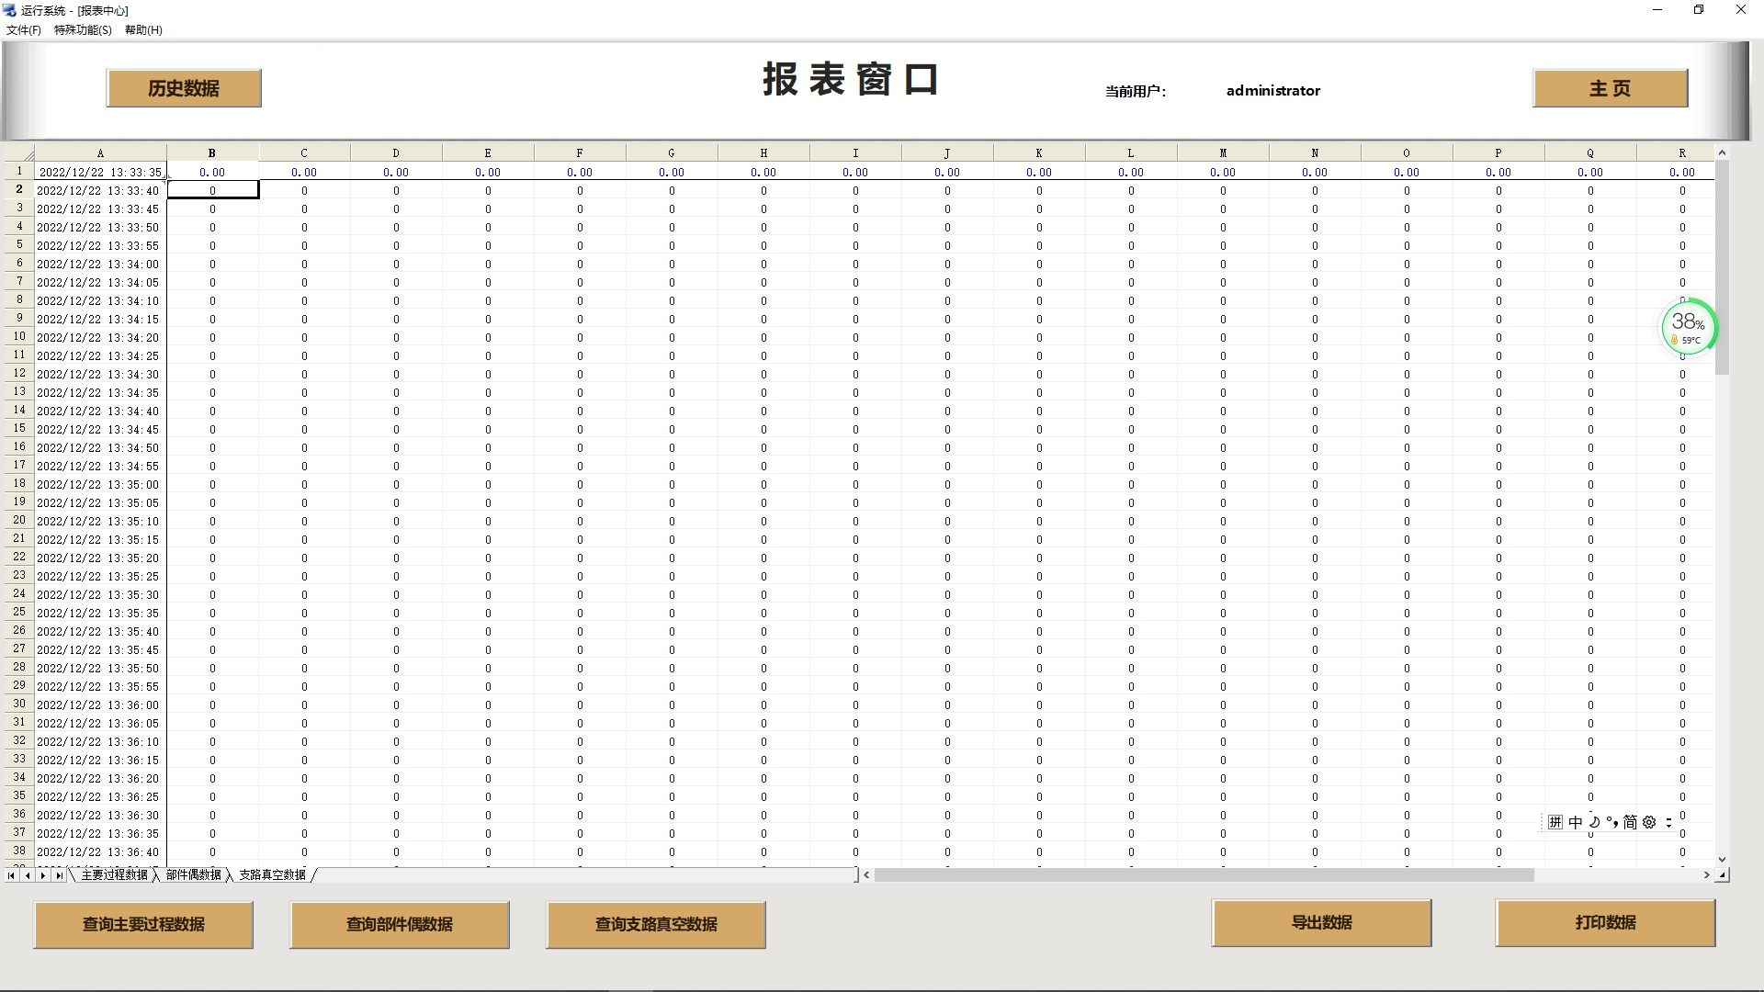Switch to the 部件偶数据 sheet tab
Viewport: 1764px width, 992px height.
tap(193, 875)
